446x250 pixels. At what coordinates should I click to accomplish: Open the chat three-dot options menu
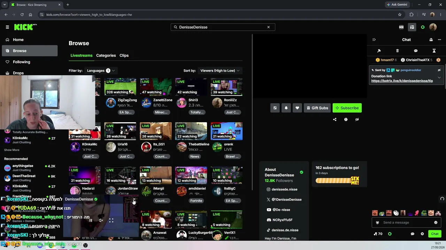pos(439,40)
